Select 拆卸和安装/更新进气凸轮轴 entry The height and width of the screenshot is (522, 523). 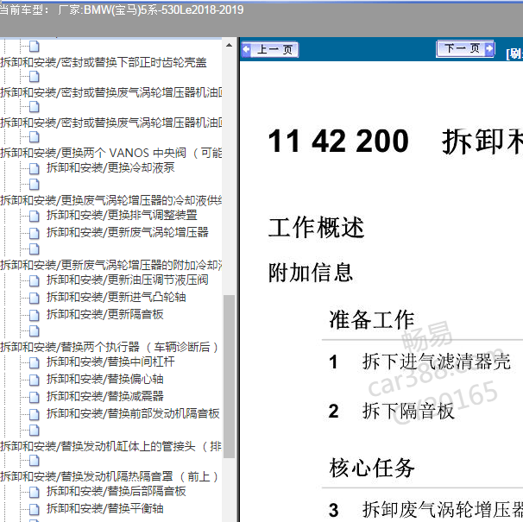(116, 297)
